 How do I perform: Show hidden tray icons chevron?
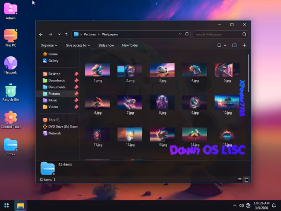[235, 205]
